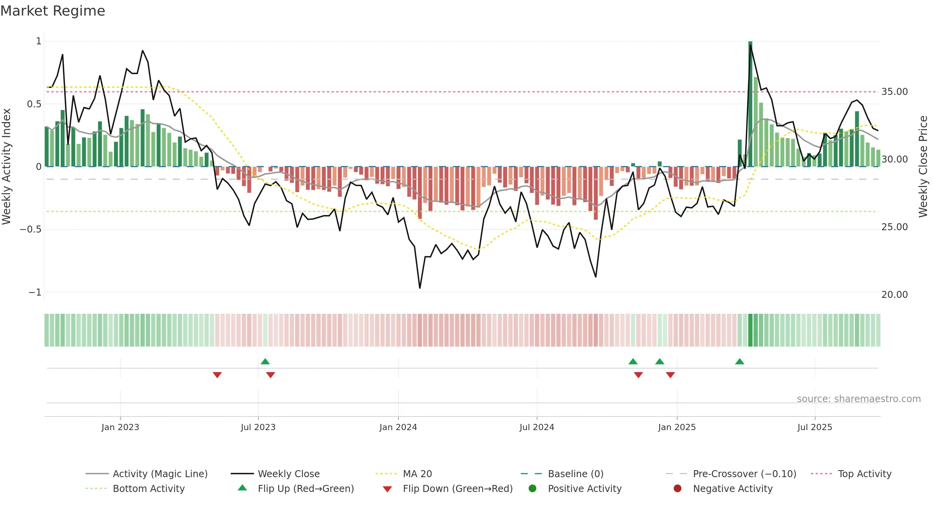934x525 pixels.
Task: Click the Pre-Crossover (−0.10) legend entry
Action: click(731, 474)
